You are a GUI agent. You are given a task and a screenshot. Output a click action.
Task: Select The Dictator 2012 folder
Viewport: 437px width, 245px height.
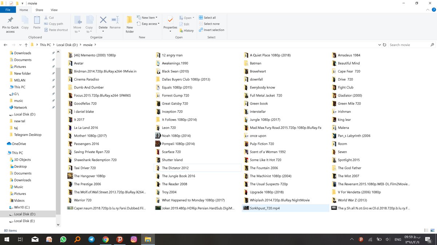198,168
